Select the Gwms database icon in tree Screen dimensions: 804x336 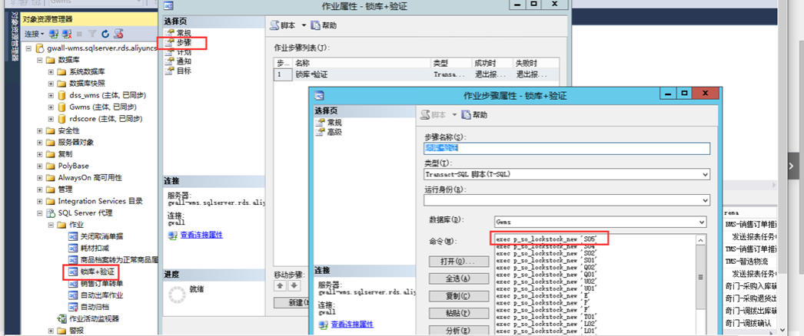tap(61, 107)
